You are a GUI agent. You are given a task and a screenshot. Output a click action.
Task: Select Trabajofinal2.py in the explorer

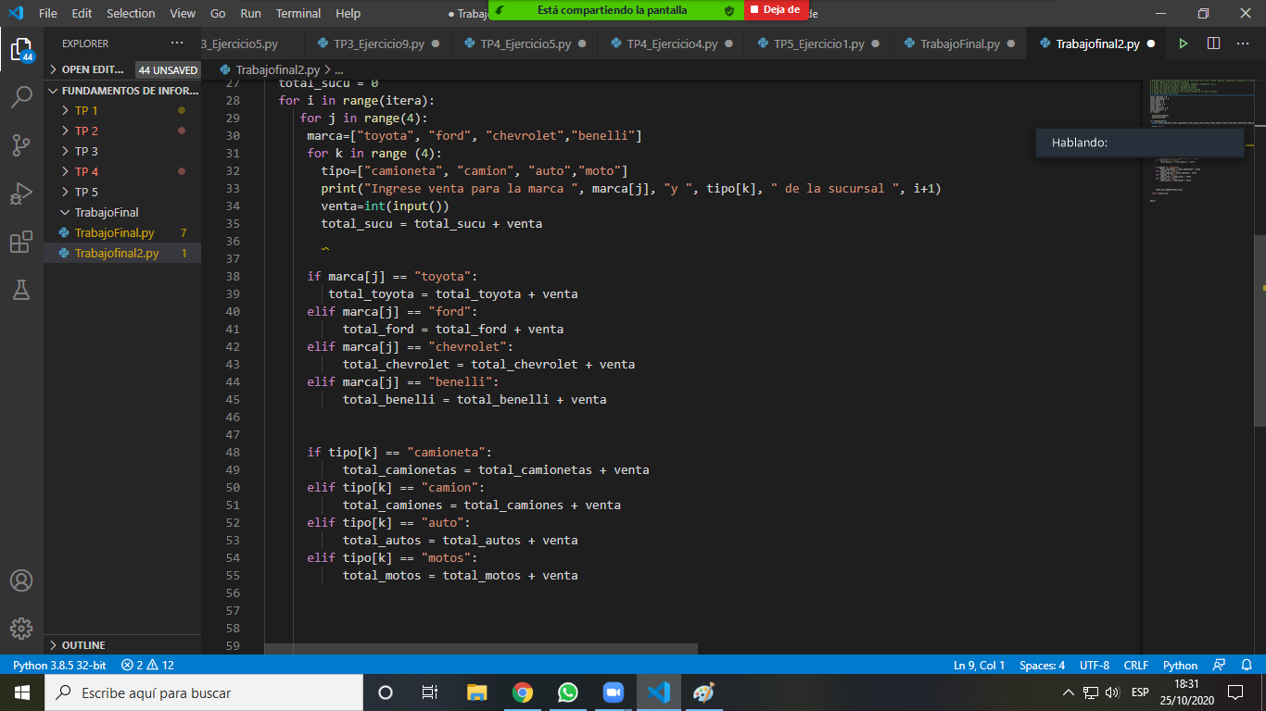[122, 253]
